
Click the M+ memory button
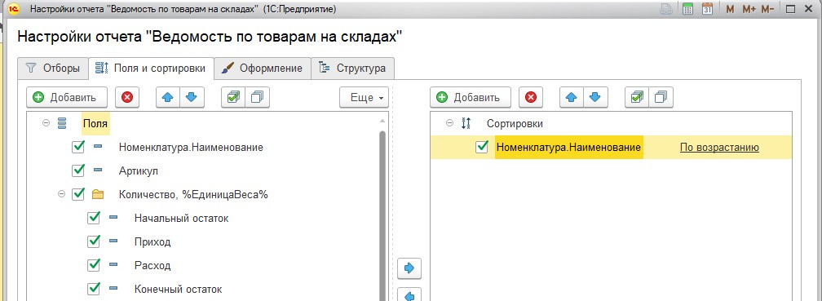749,10
